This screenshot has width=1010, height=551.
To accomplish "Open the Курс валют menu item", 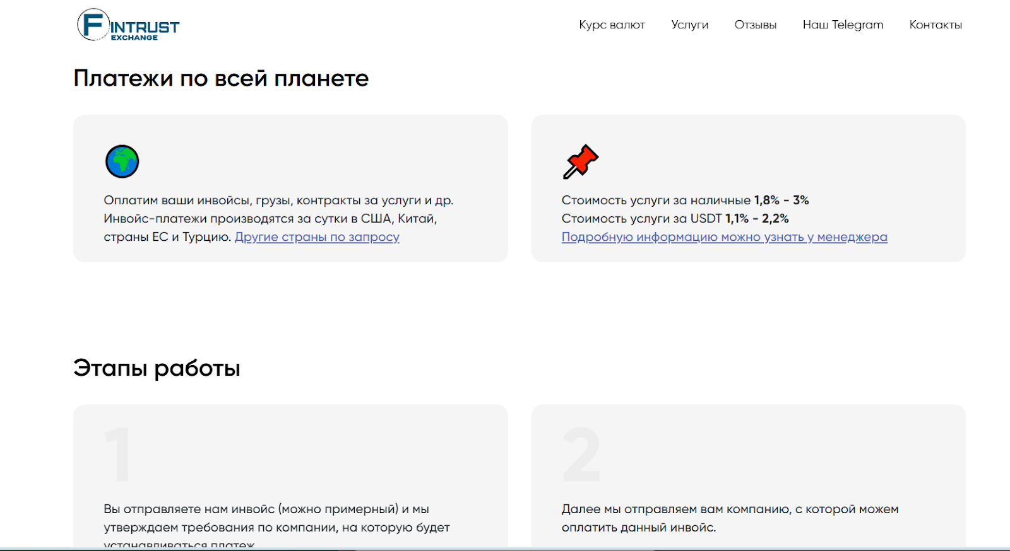I will (612, 25).
